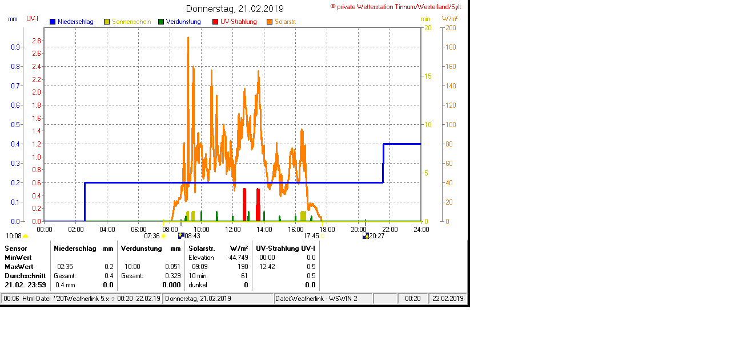Click the private Wetterstation Tinnum/Westerland/Sylt copyright text

point(396,6)
